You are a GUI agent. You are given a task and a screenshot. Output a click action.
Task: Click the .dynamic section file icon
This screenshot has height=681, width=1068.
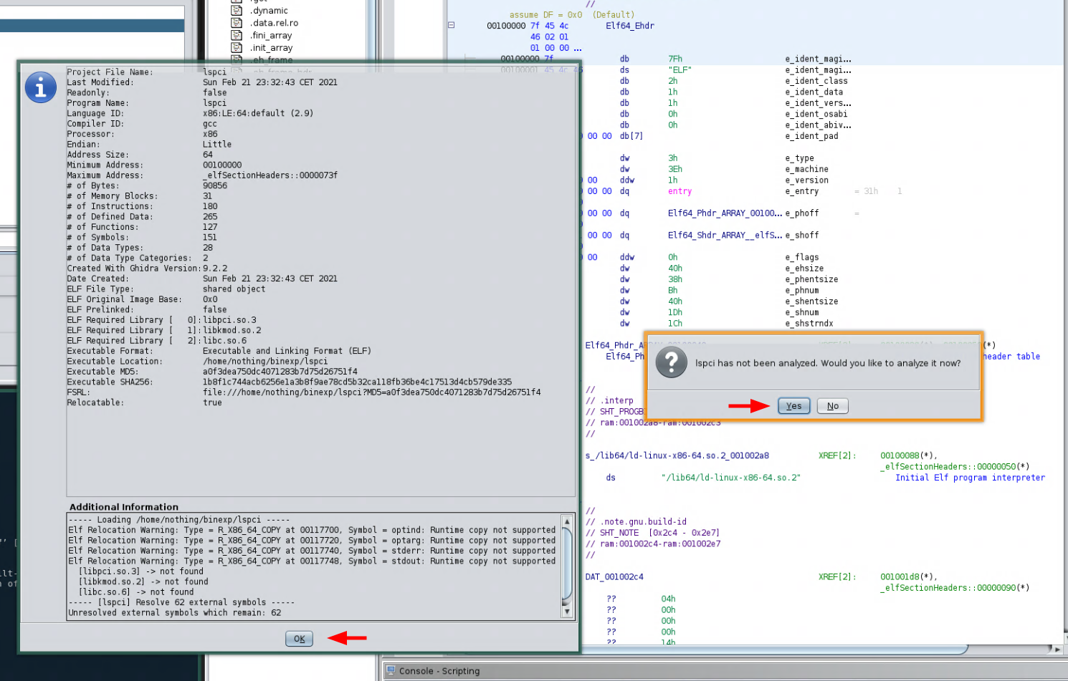click(237, 10)
